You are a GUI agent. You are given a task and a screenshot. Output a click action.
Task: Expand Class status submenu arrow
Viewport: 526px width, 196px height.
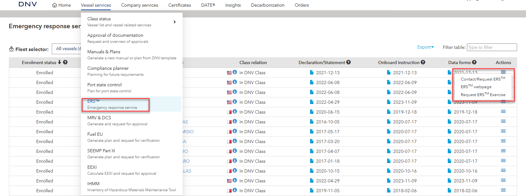[x=174, y=22]
